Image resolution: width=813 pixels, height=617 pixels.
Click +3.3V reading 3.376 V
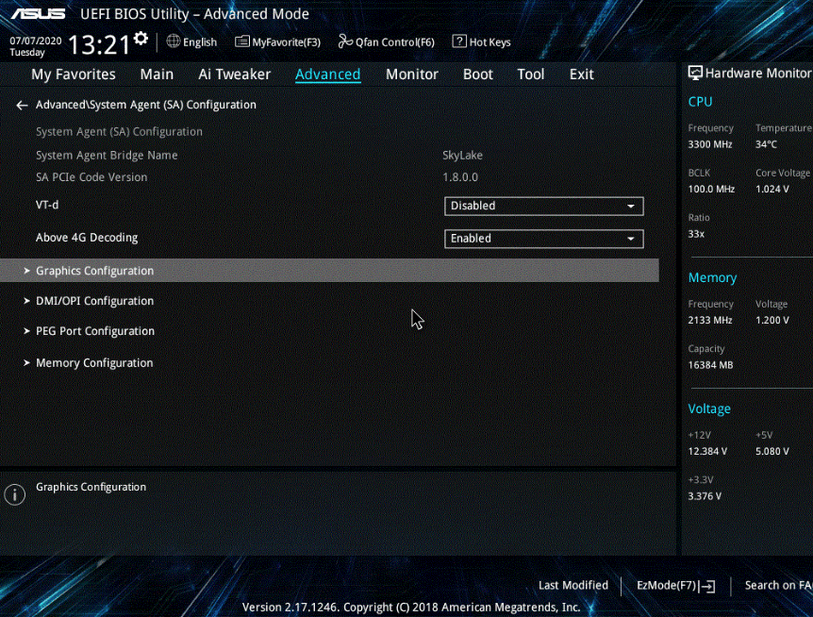click(x=705, y=496)
